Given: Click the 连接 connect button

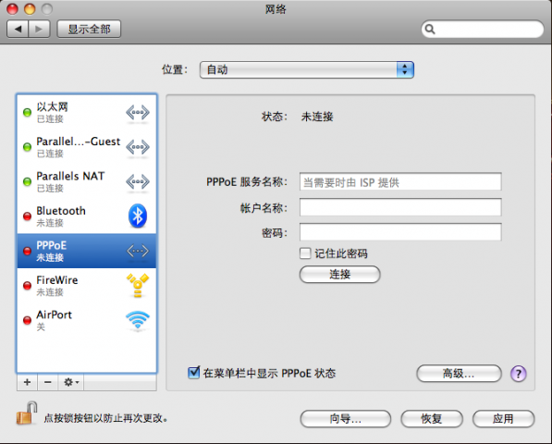Looking at the screenshot, I should (x=339, y=275).
